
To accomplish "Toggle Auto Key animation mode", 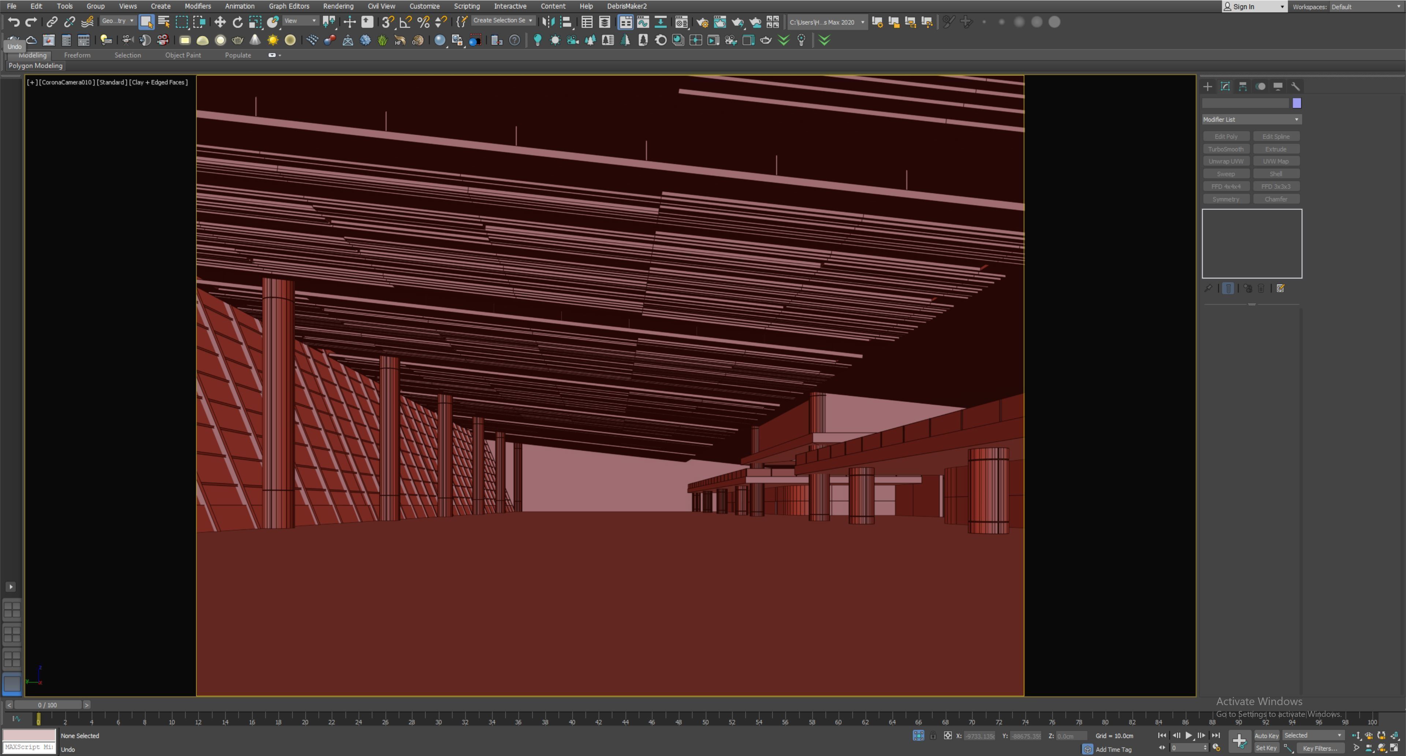I will coord(1266,736).
